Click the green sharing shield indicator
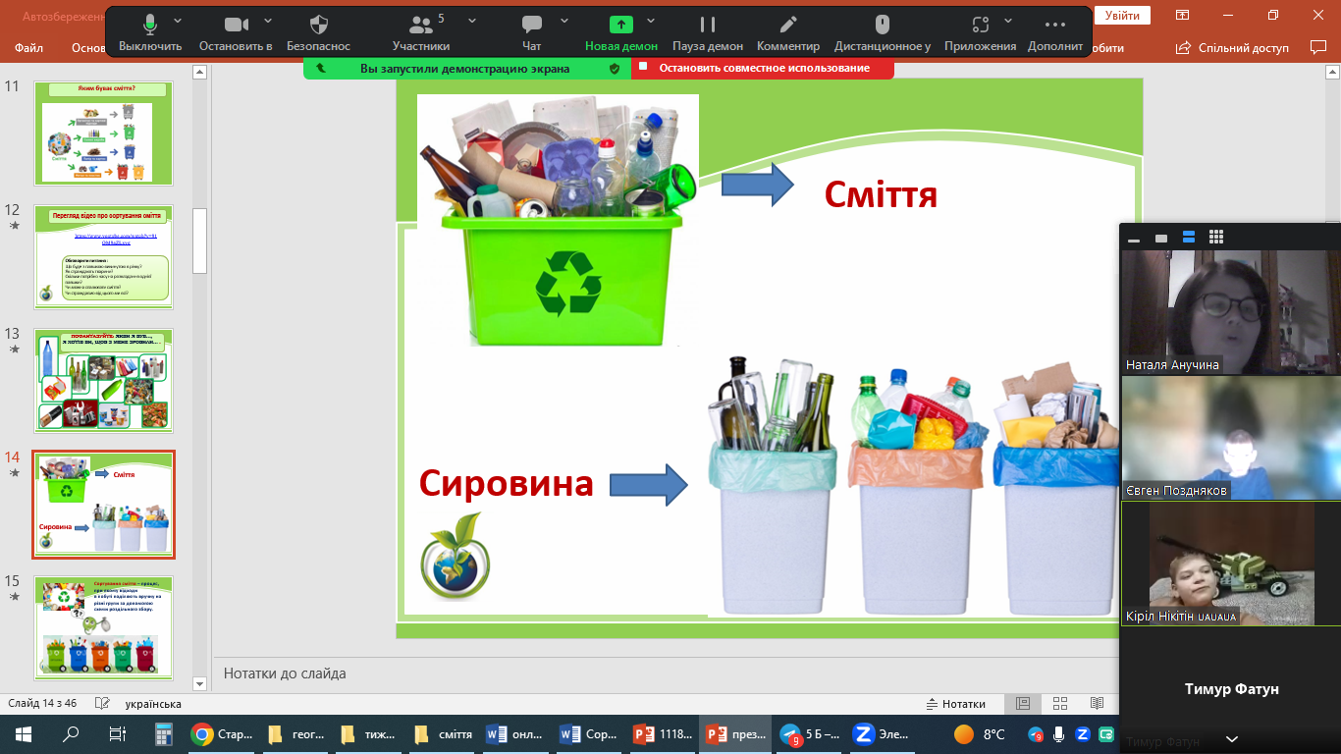This screenshot has width=1341, height=754. 615,68
